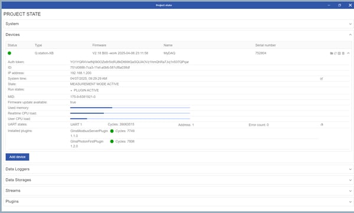This screenshot has height=213, width=354.
Task: Click the Serial number column header
Action: tap(265, 45)
